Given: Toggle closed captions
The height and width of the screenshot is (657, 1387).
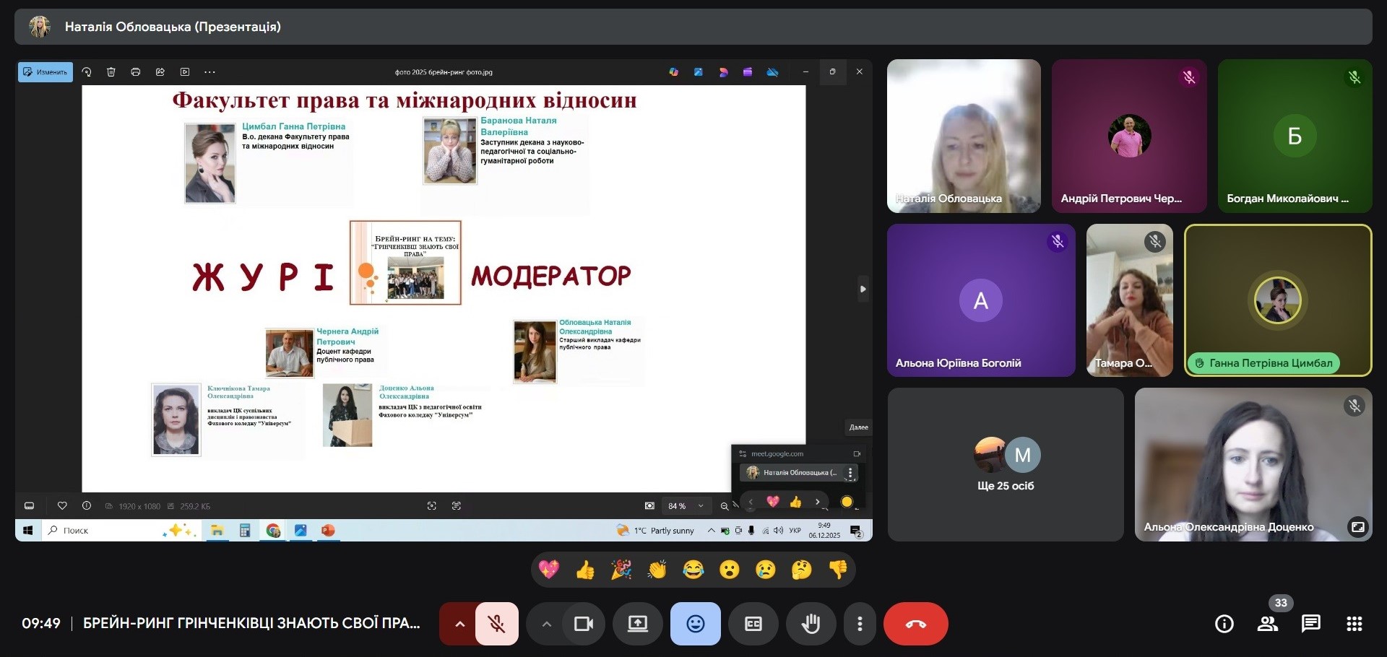Looking at the screenshot, I should [753, 624].
